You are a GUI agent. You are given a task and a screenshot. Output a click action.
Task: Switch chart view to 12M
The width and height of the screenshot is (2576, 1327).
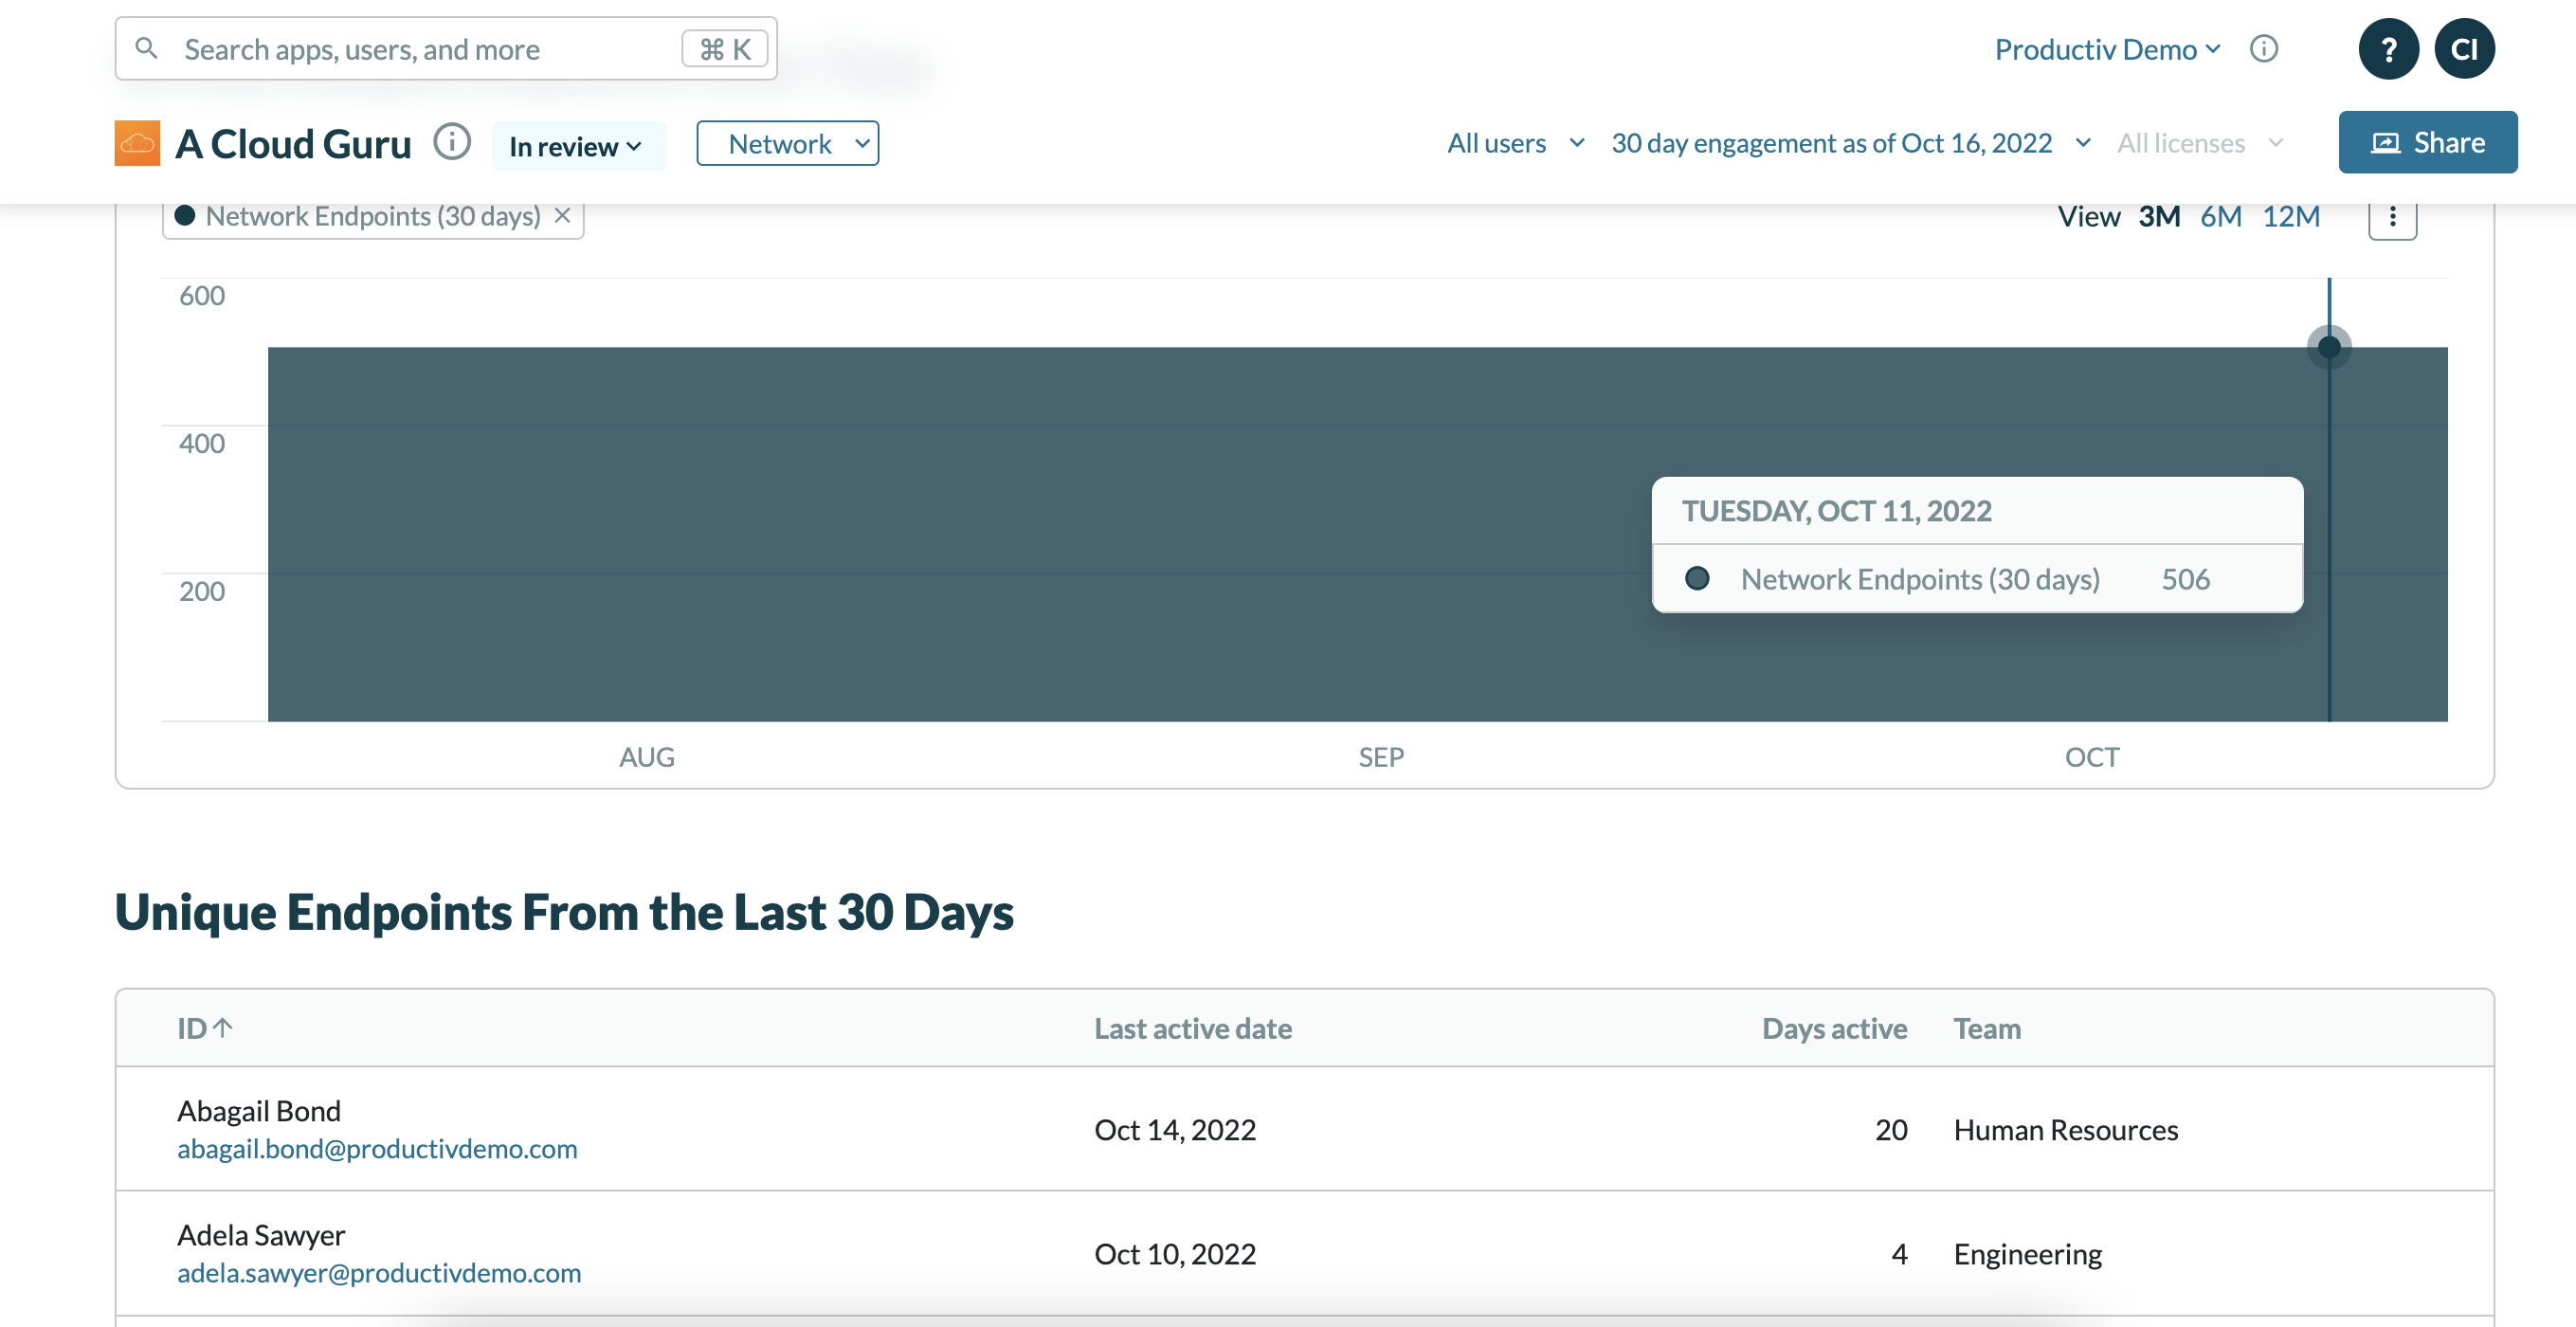coord(2292,216)
